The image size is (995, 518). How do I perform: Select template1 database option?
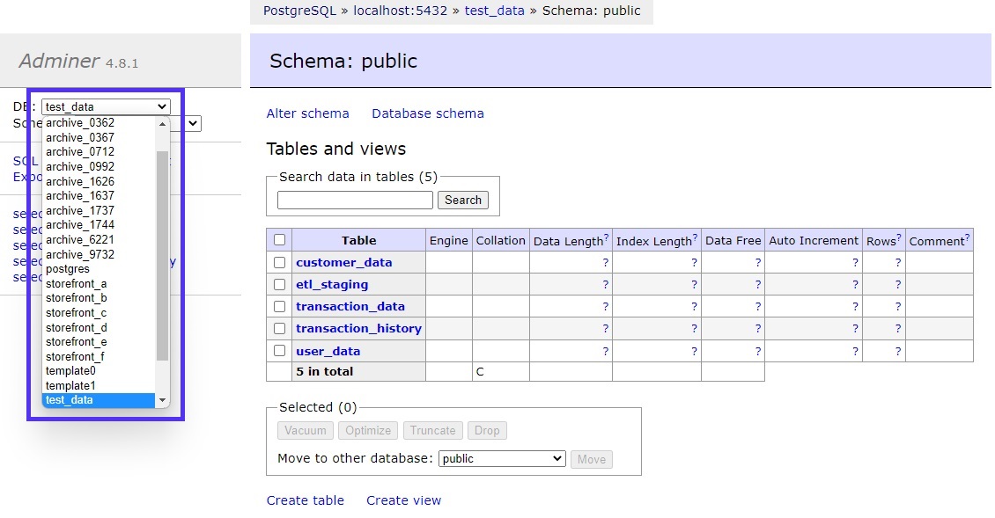70,386
